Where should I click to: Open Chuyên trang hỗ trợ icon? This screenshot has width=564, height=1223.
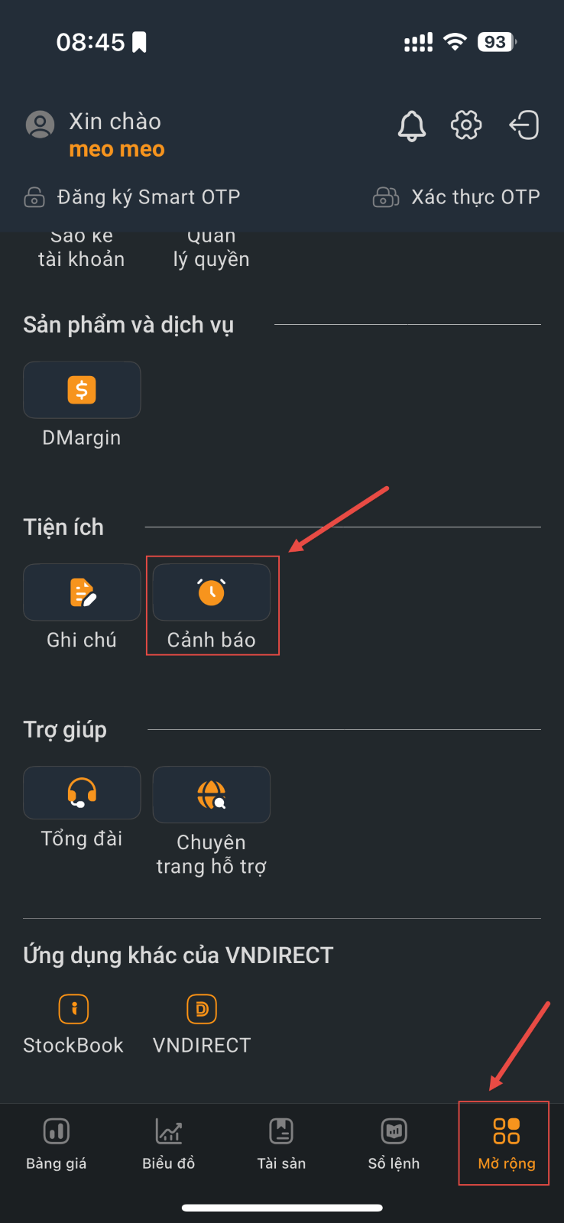(212, 794)
